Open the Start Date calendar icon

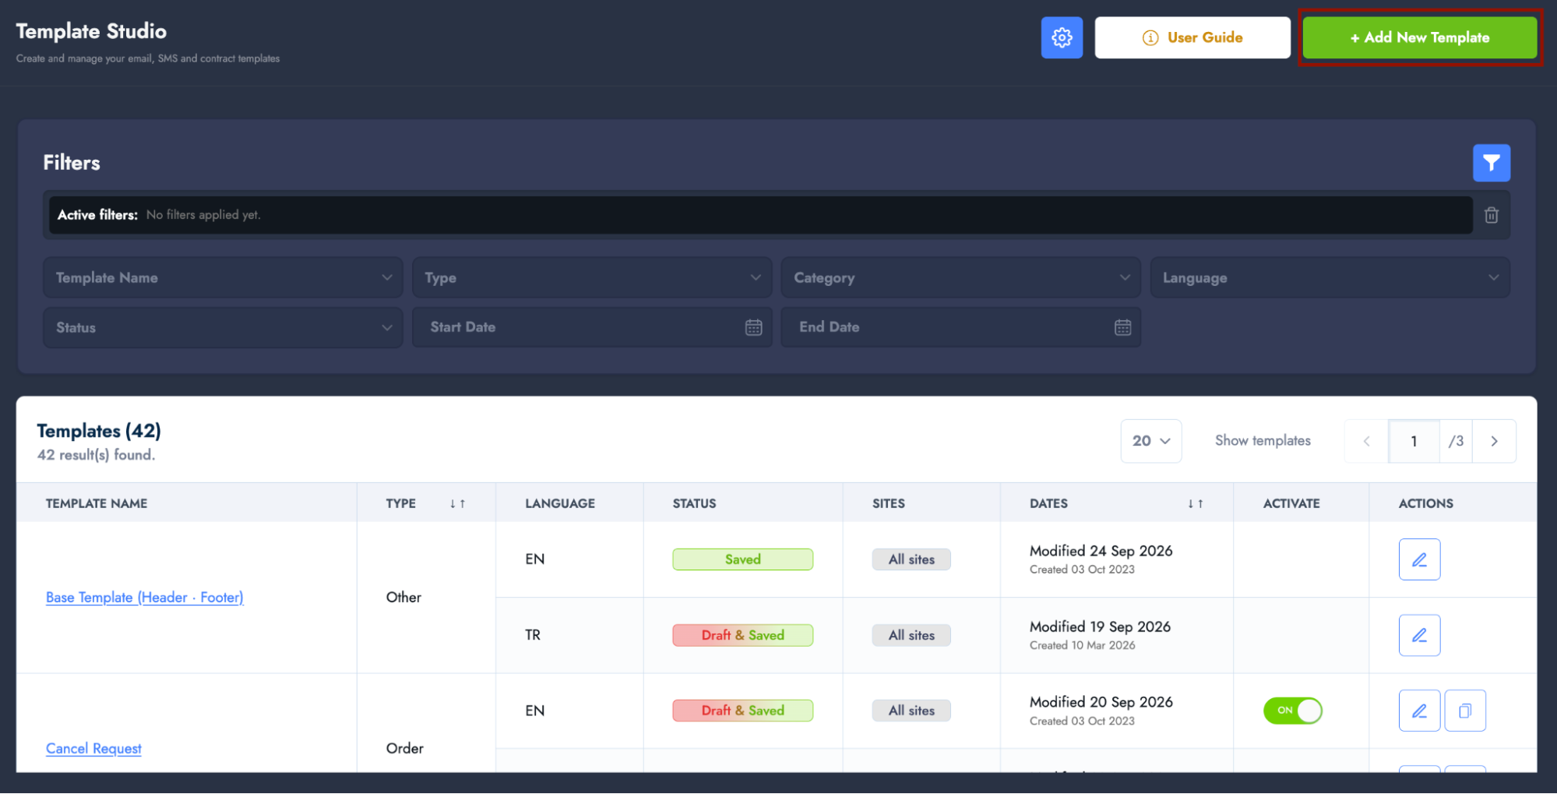coord(753,327)
